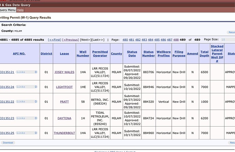This screenshot has width=235, height=152.
Task: Sort by Status Number column header
Action: coord(148,54)
